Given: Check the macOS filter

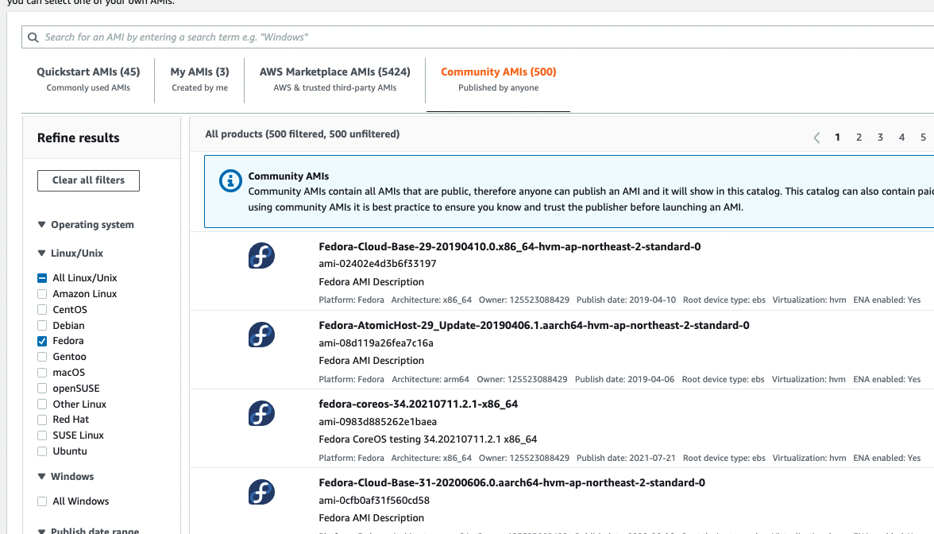Looking at the screenshot, I should [x=41, y=373].
